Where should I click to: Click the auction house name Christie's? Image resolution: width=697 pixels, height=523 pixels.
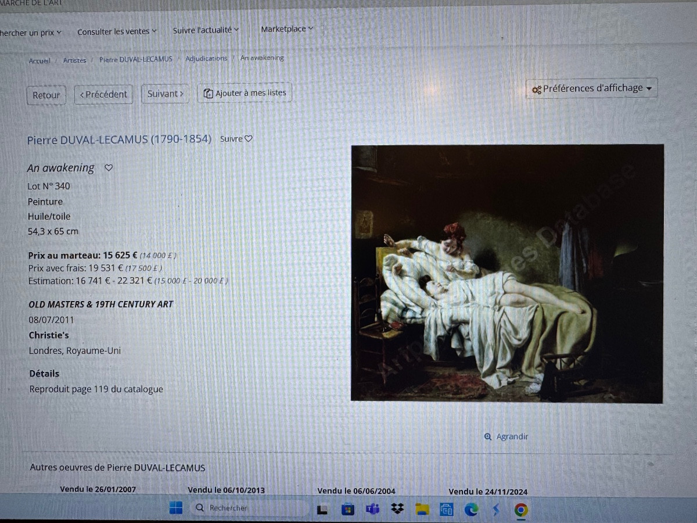[49, 335]
